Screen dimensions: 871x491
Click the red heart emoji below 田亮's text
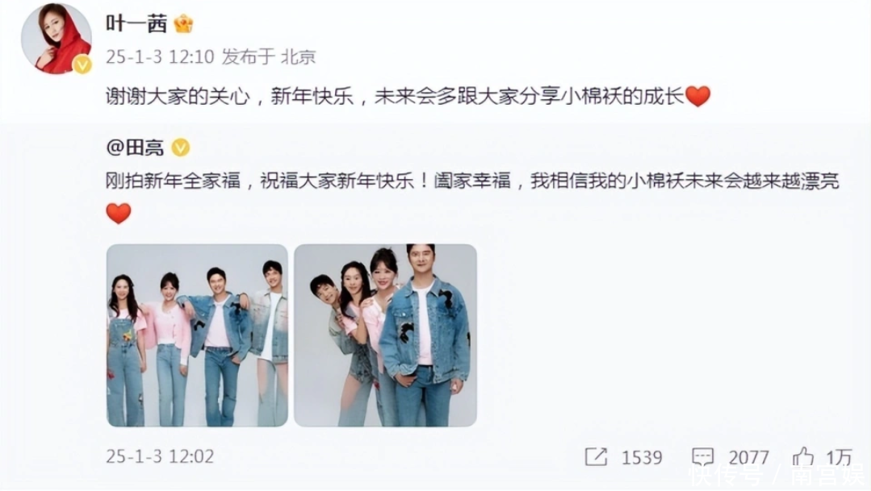coord(119,213)
